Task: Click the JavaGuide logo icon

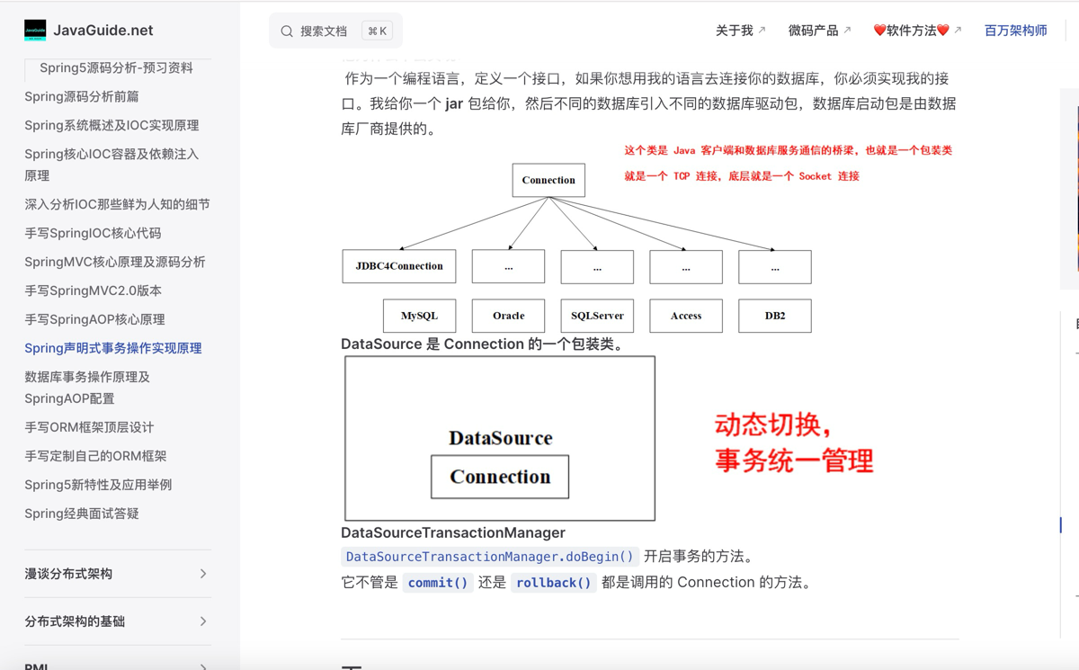Action: pos(35,31)
